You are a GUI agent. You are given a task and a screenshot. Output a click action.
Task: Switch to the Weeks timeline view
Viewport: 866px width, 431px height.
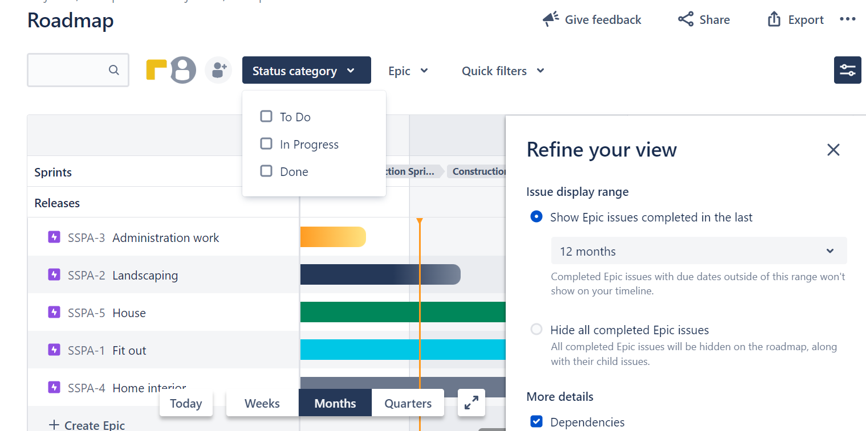tap(262, 403)
